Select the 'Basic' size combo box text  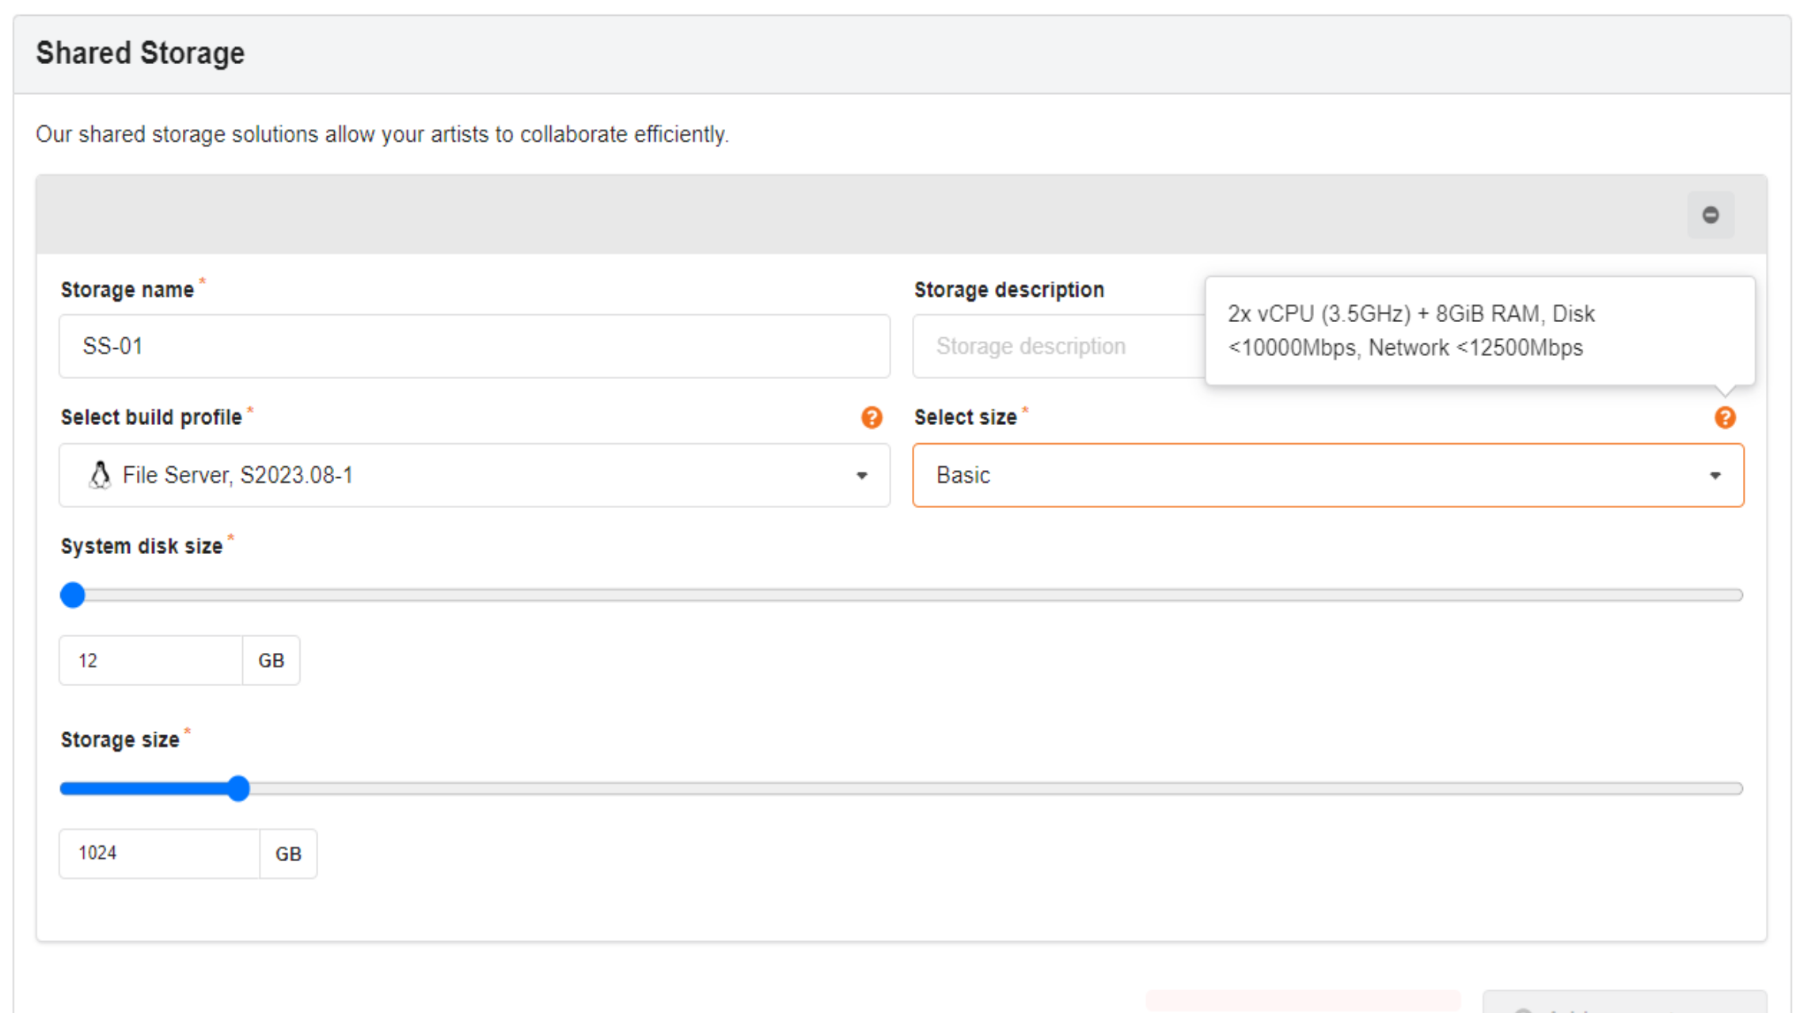(963, 475)
